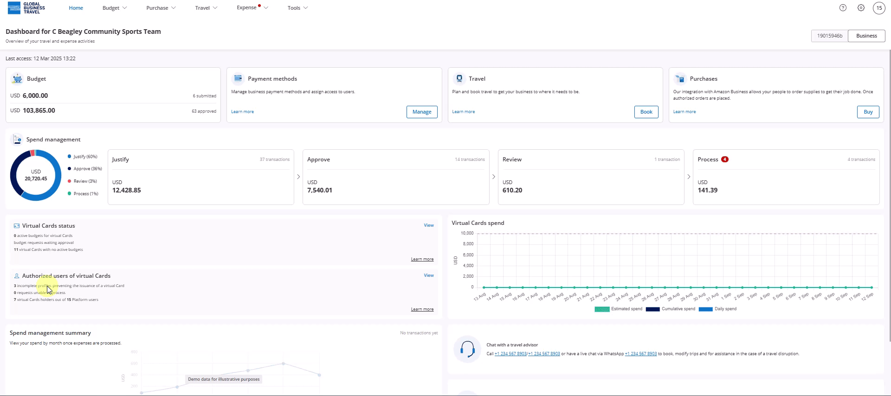Click the spend donut chart
This screenshot has height=396, width=891.
click(x=36, y=175)
